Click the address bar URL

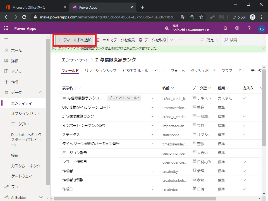click(x=108, y=17)
